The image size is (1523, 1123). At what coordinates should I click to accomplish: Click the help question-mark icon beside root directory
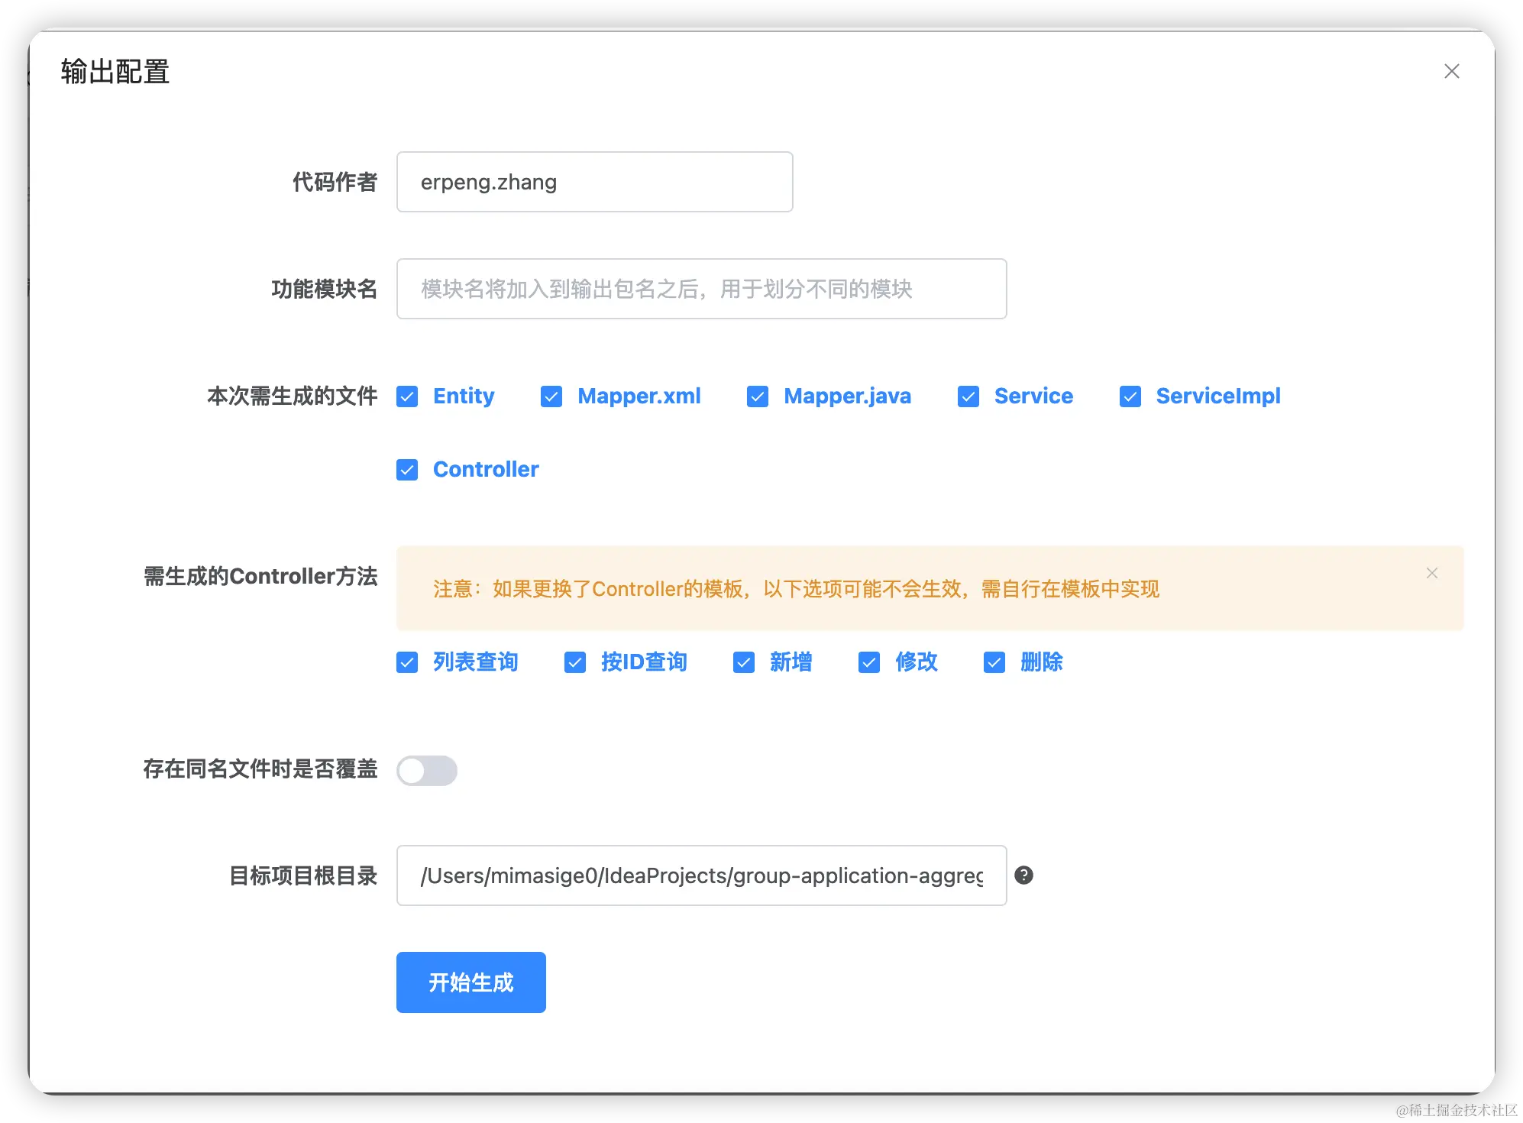tap(1023, 875)
